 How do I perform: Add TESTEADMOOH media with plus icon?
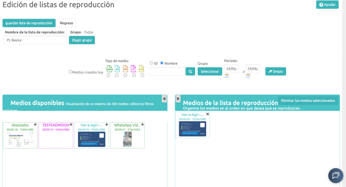(71, 125)
